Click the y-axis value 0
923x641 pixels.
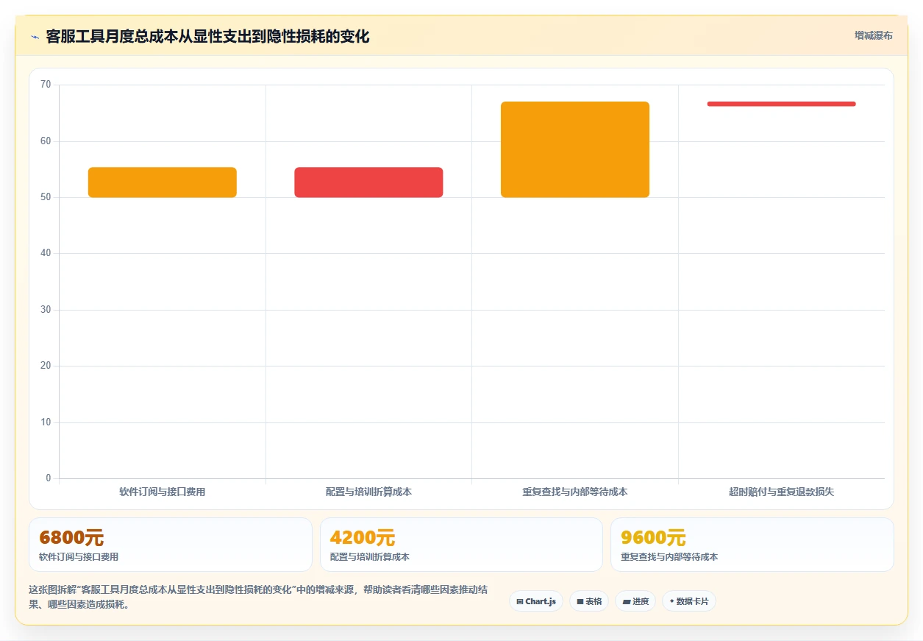49,478
